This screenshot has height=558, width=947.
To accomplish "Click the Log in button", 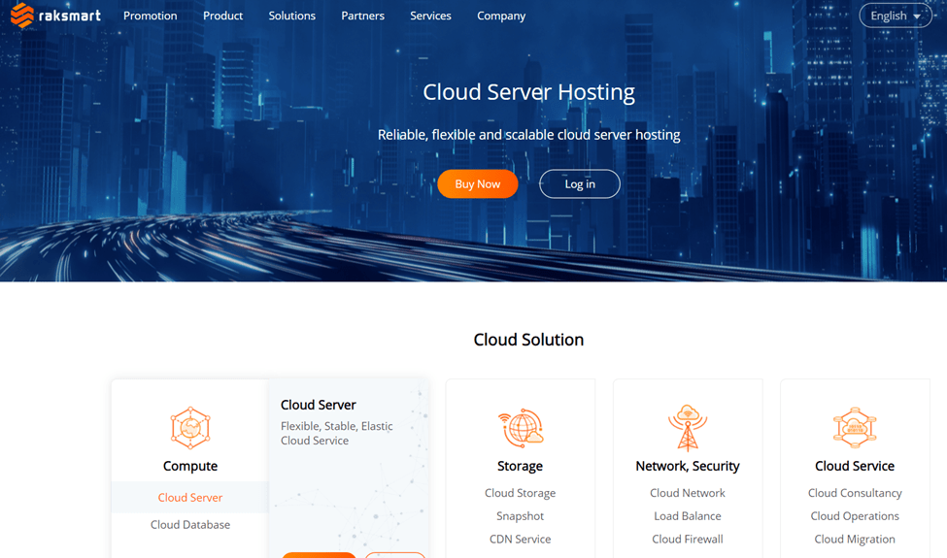I will (x=580, y=183).
